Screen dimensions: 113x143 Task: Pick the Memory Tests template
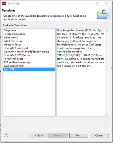(x=12, y=45)
